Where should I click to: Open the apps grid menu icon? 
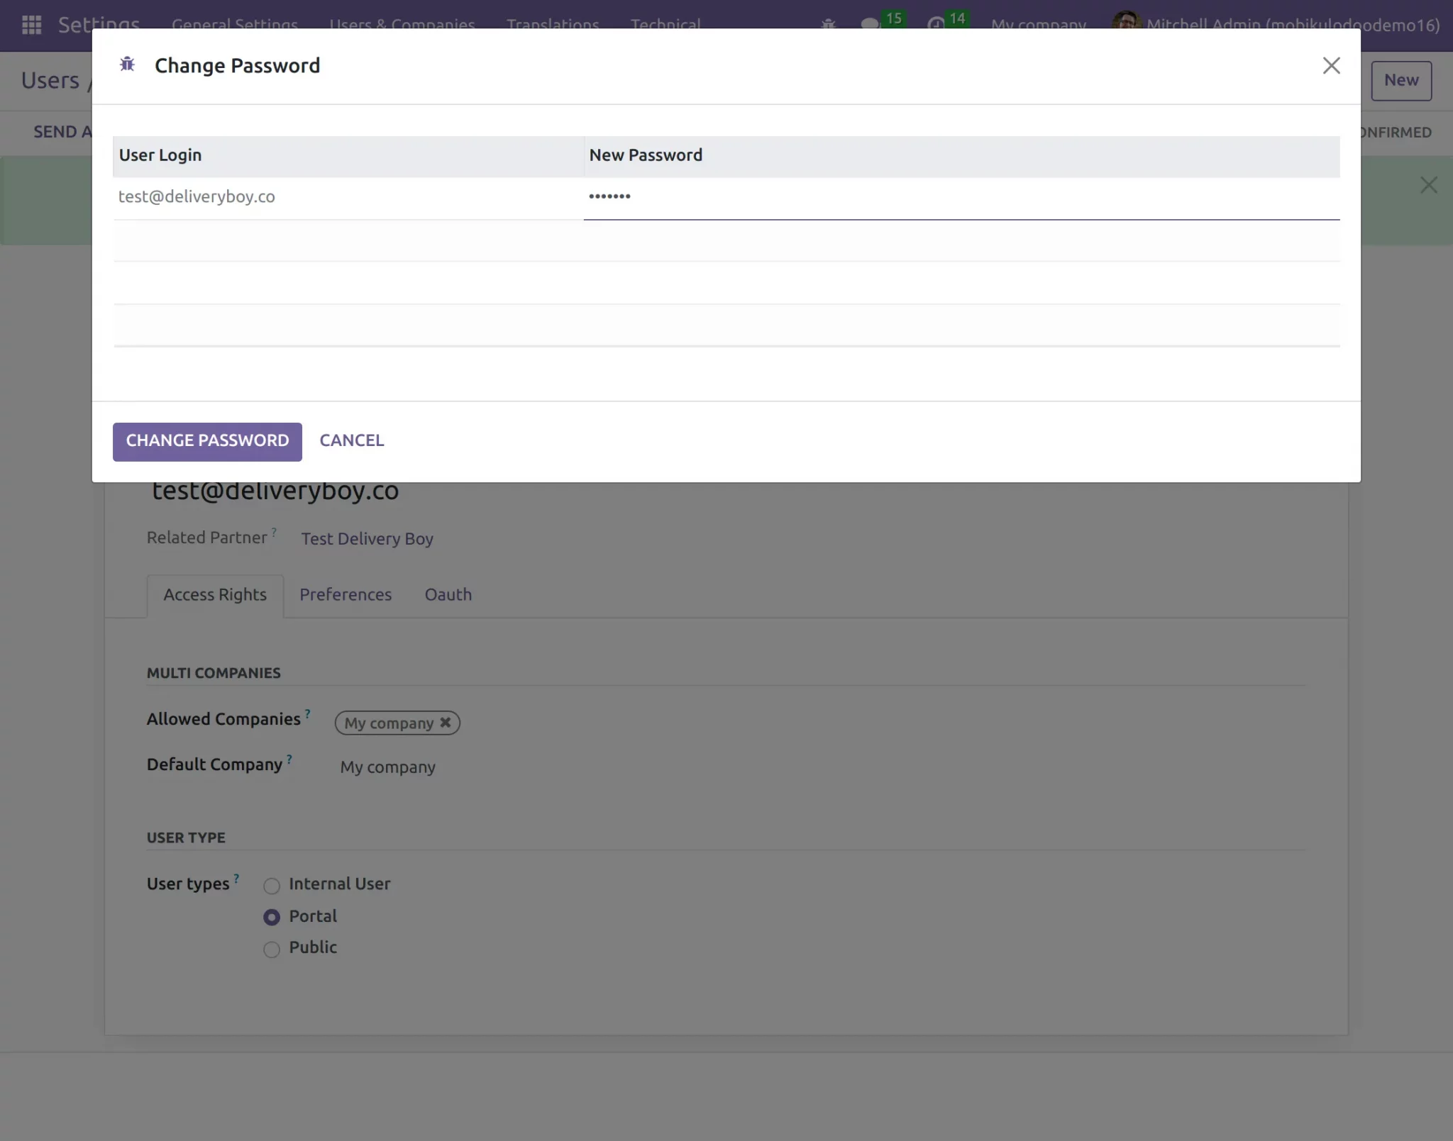(x=32, y=25)
